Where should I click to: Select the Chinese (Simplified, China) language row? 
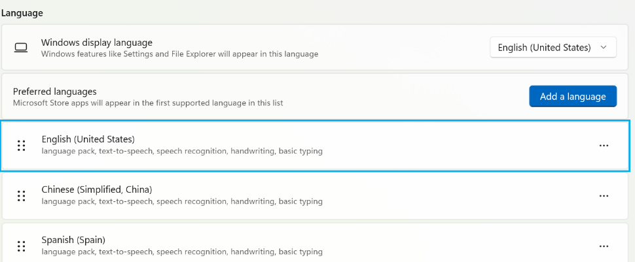pyautogui.click(x=316, y=196)
